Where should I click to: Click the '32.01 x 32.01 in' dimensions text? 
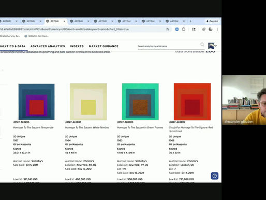(22, 153)
